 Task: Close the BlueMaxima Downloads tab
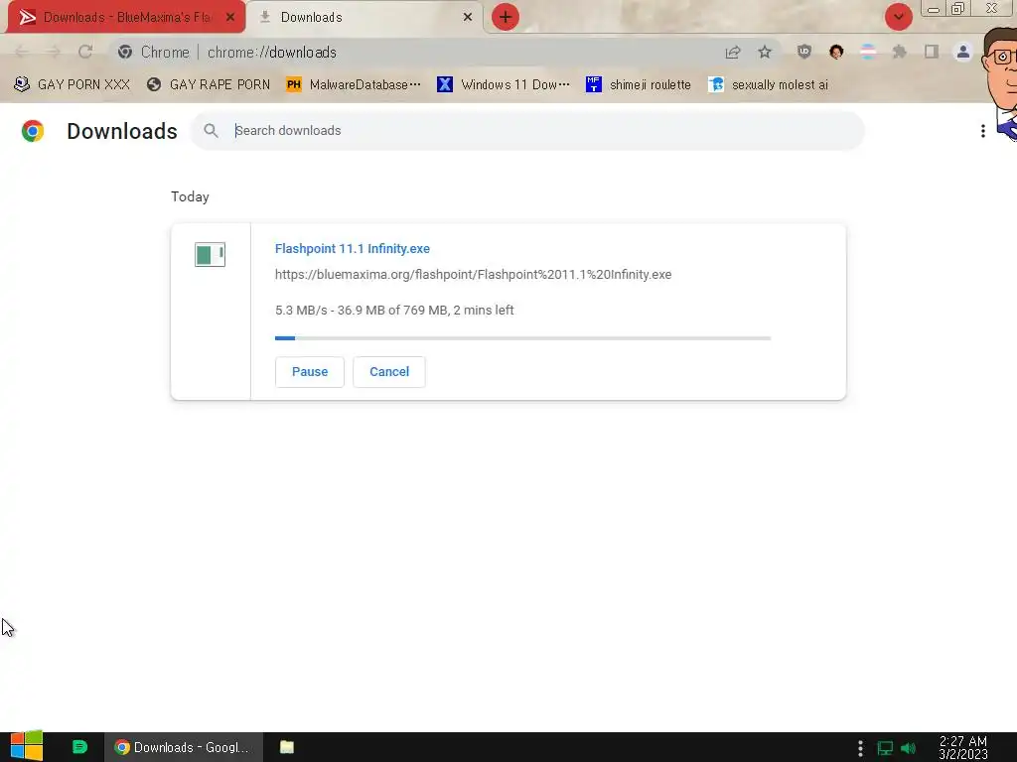230,17
